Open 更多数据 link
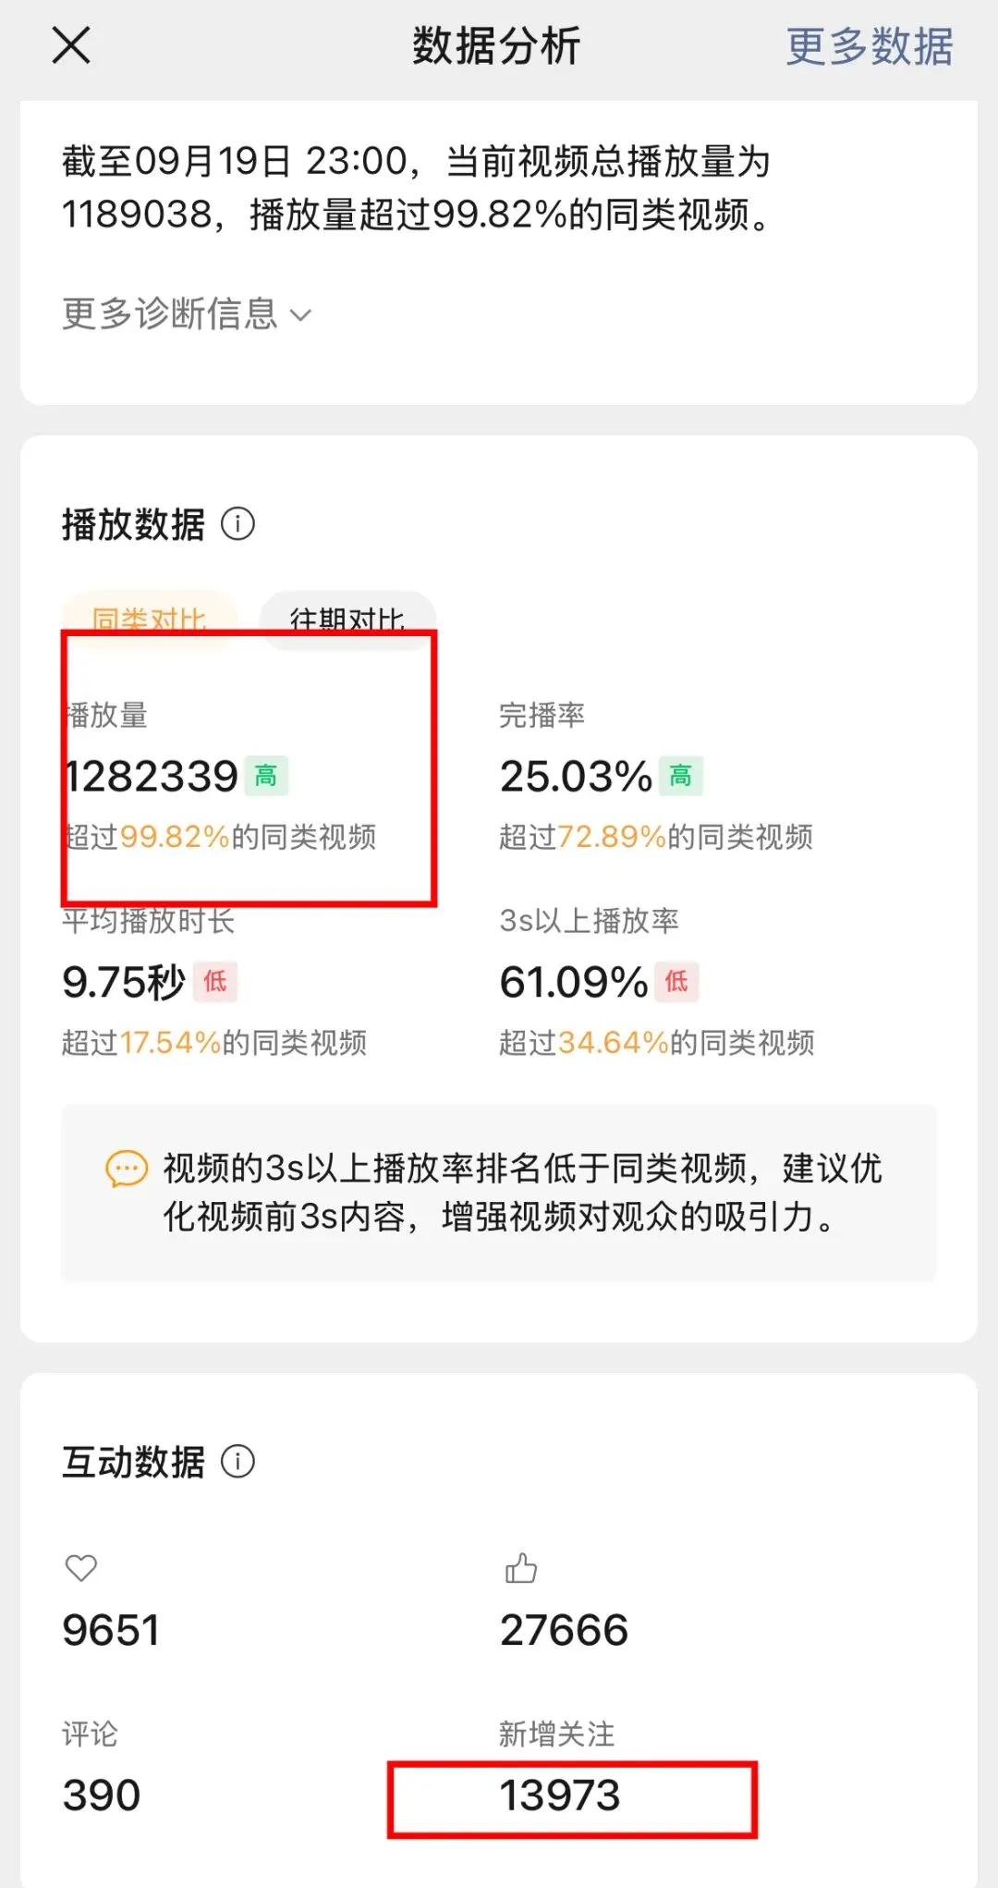Viewport: 998px width, 1888px height. point(869,46)
